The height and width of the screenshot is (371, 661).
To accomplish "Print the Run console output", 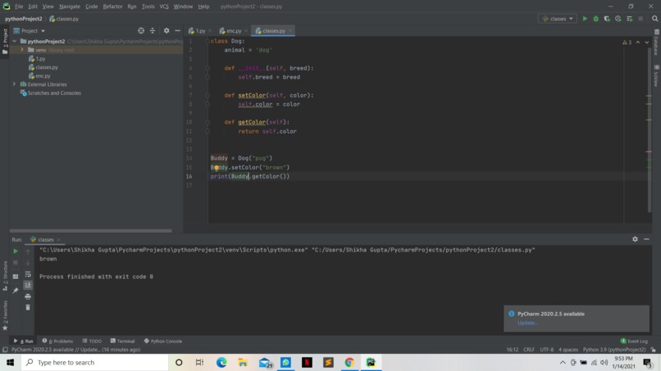I will click(28, 296).
